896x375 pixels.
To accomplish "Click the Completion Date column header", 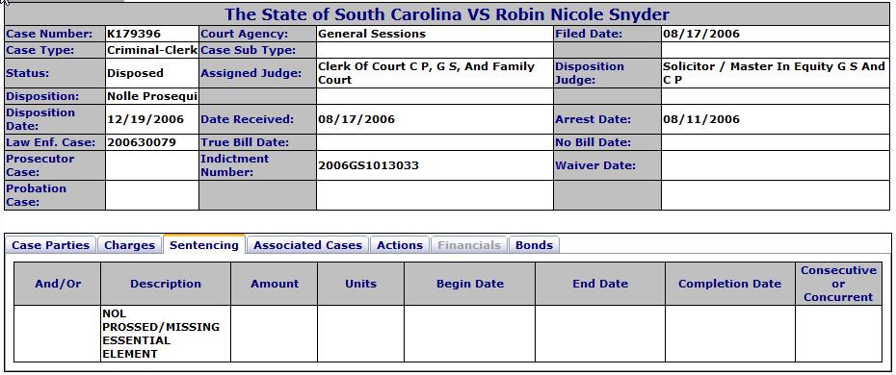I will (x=729, y=284).
